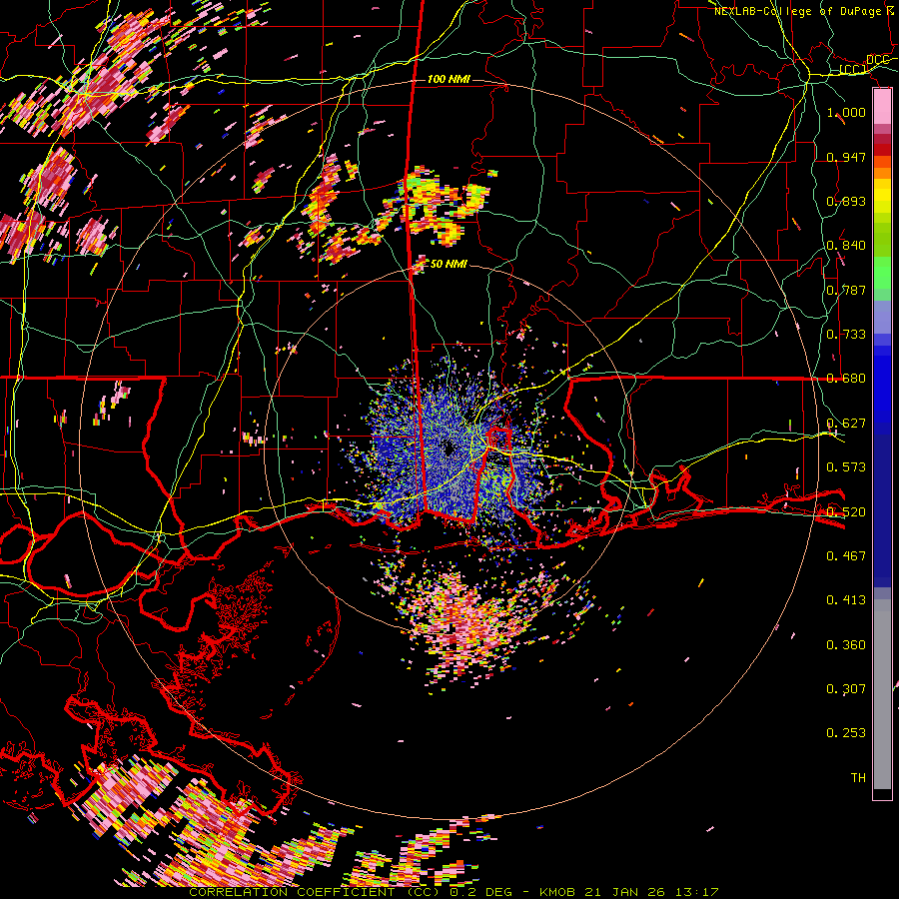This screenshot has width=899, height=899.
Task: Click the 13:17 timestamp
Action: click(x=698, y=892)
